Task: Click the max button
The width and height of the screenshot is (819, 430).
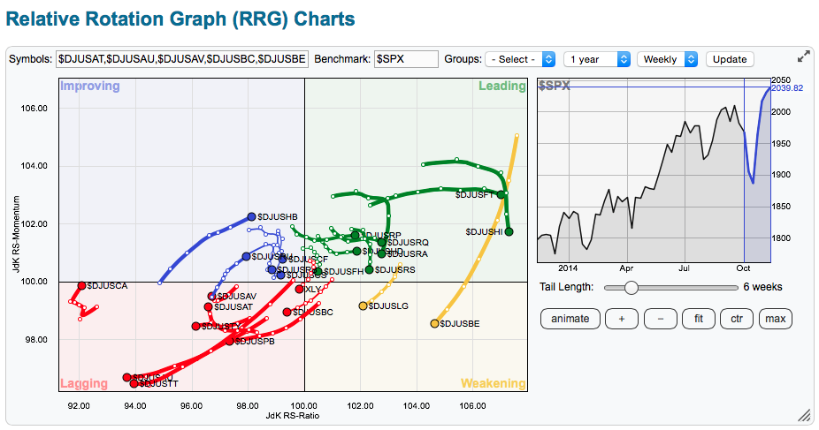Action: click(x=776, y=318)
